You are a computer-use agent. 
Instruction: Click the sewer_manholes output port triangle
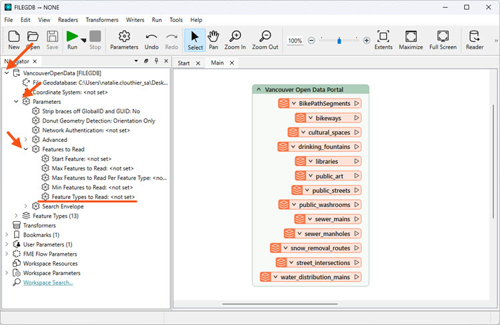coord(357,234)
